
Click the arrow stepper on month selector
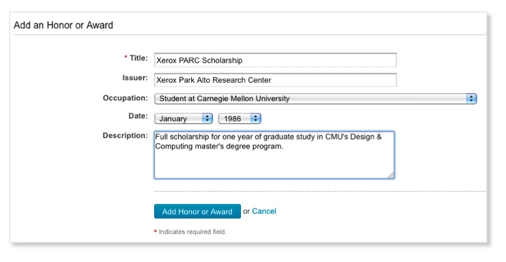(x=208, y=119)
